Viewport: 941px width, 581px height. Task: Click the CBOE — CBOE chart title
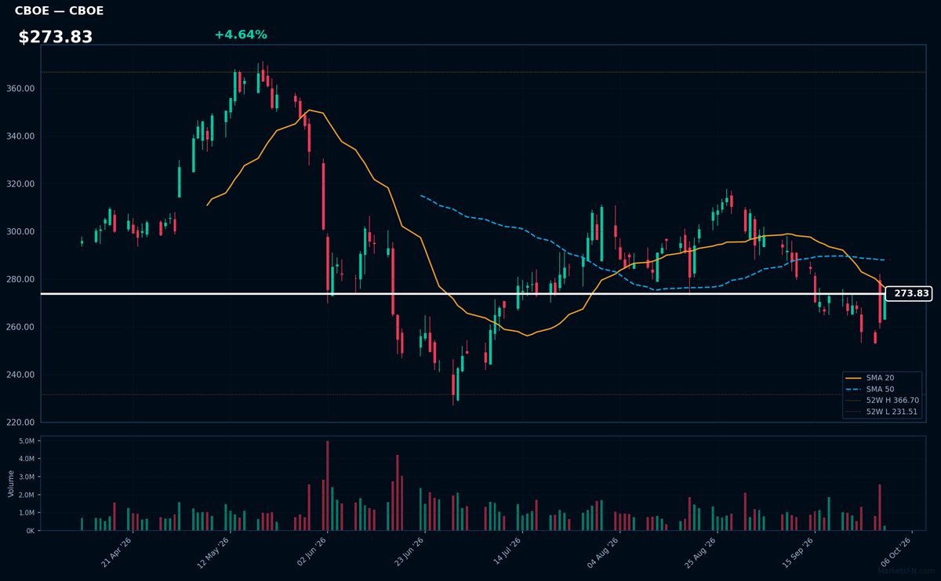tap(59, 11)
